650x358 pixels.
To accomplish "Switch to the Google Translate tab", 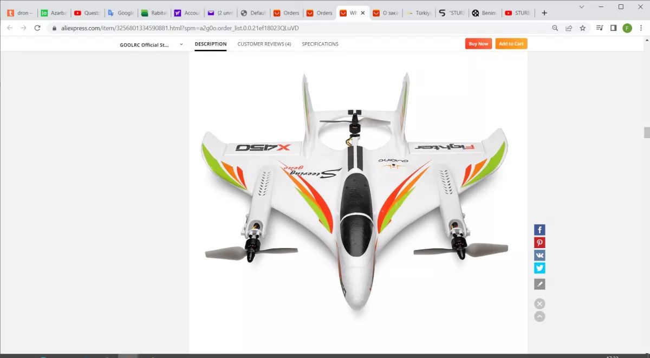I will point(120,13).
